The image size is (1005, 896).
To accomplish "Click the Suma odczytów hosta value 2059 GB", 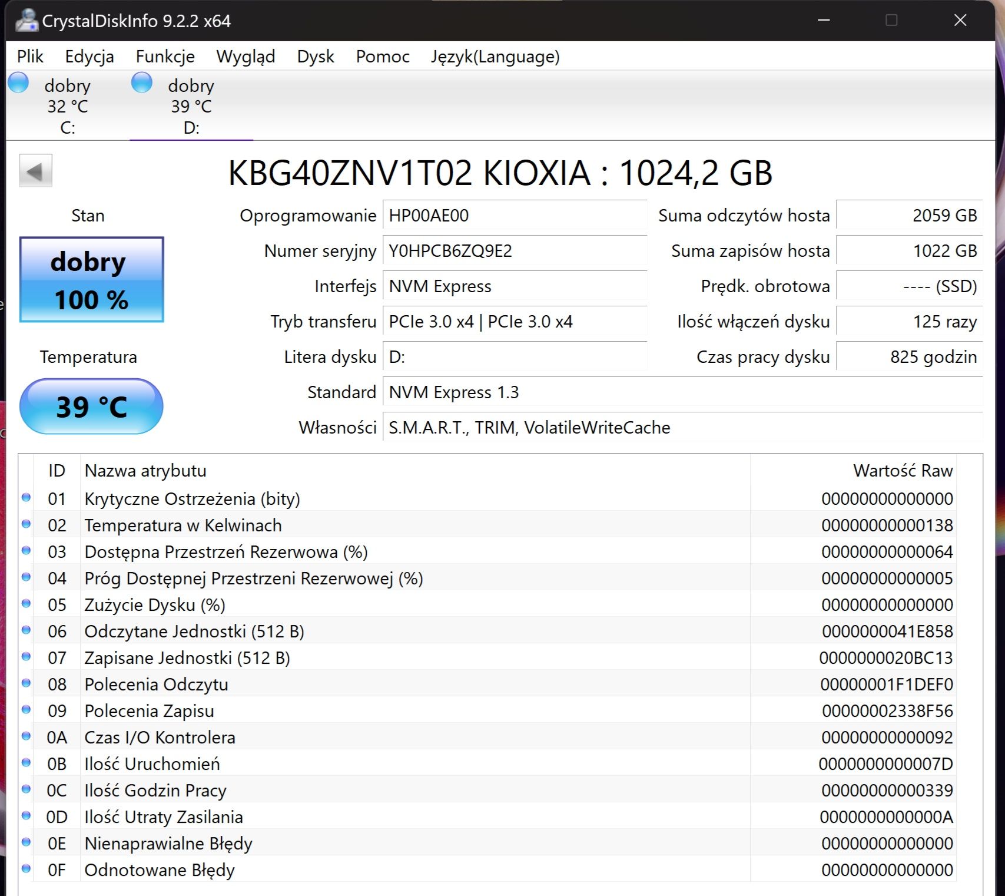I will tap(910, 216).
